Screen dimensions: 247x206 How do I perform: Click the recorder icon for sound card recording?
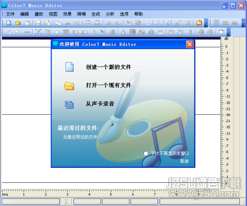69,105
